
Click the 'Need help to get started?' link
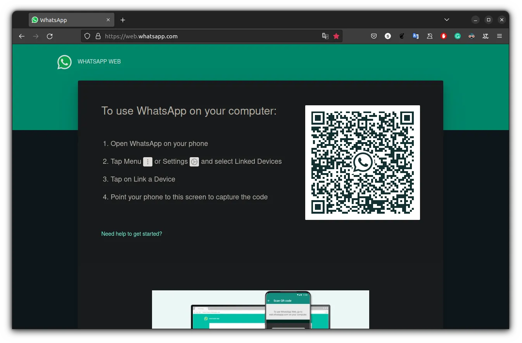click(131, 234)
